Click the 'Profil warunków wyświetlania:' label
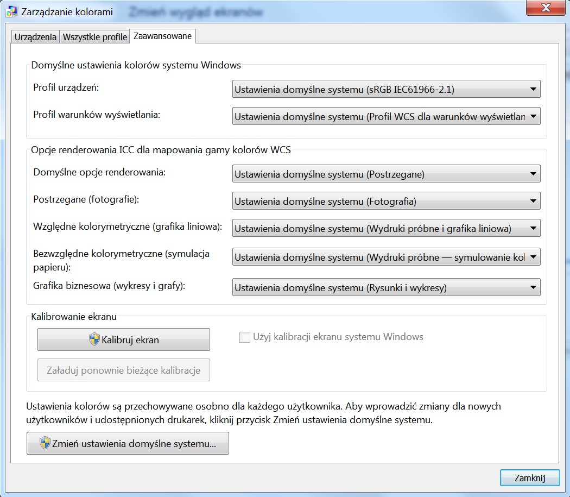The width and height of the screenshot is (570, 497). [x=97, y=115]
